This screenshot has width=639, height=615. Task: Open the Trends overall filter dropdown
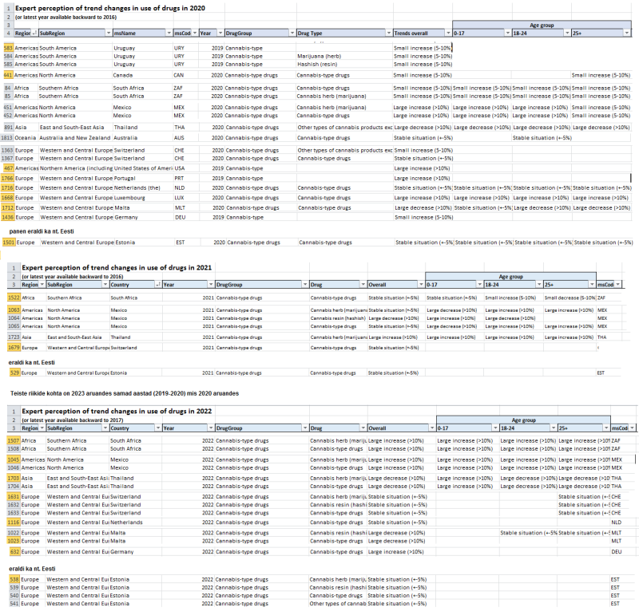pyautogui.click(x=447, y=34)
